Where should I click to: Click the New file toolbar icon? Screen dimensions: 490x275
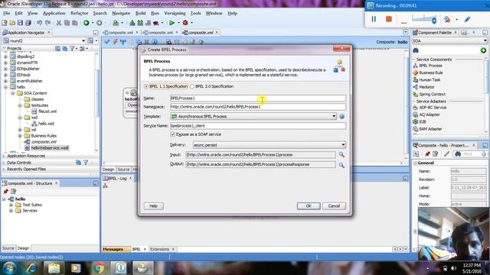click(5, 23)
